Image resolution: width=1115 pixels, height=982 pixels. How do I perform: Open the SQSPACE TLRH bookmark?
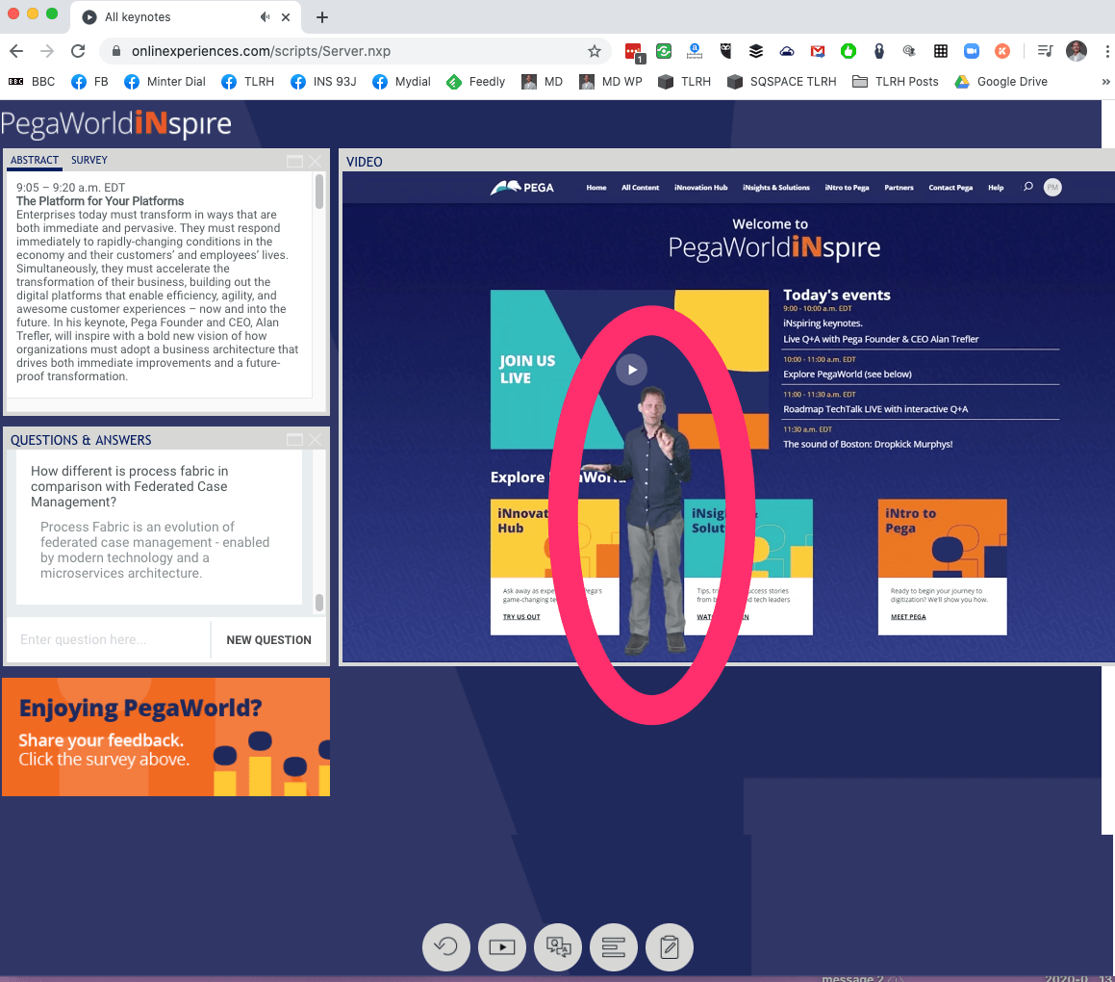click(x=781, y=82)
